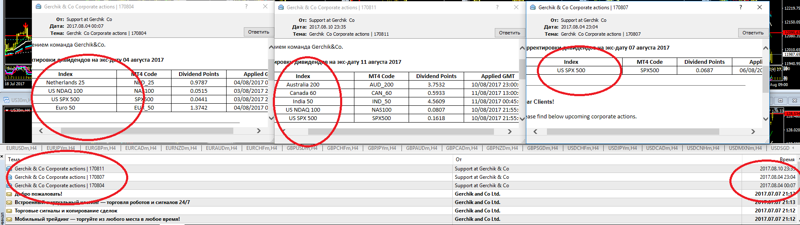This screenshot has height=225, width=800.
Task: Click 'Ответить' in the 170811 dialog
Action: click(510, 33)
